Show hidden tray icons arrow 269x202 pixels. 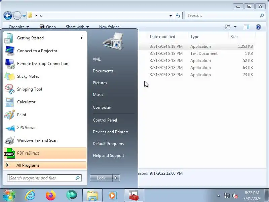click(x=219, y=196)
